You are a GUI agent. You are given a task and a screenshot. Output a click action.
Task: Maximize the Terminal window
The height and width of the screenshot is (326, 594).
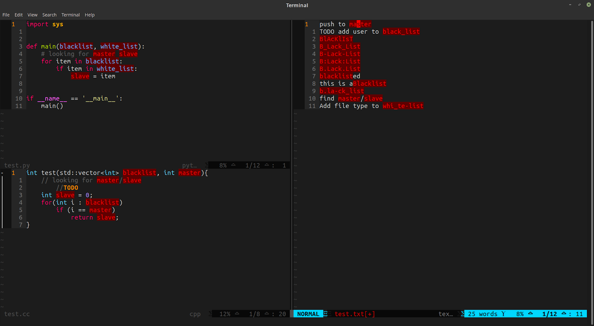579,5
